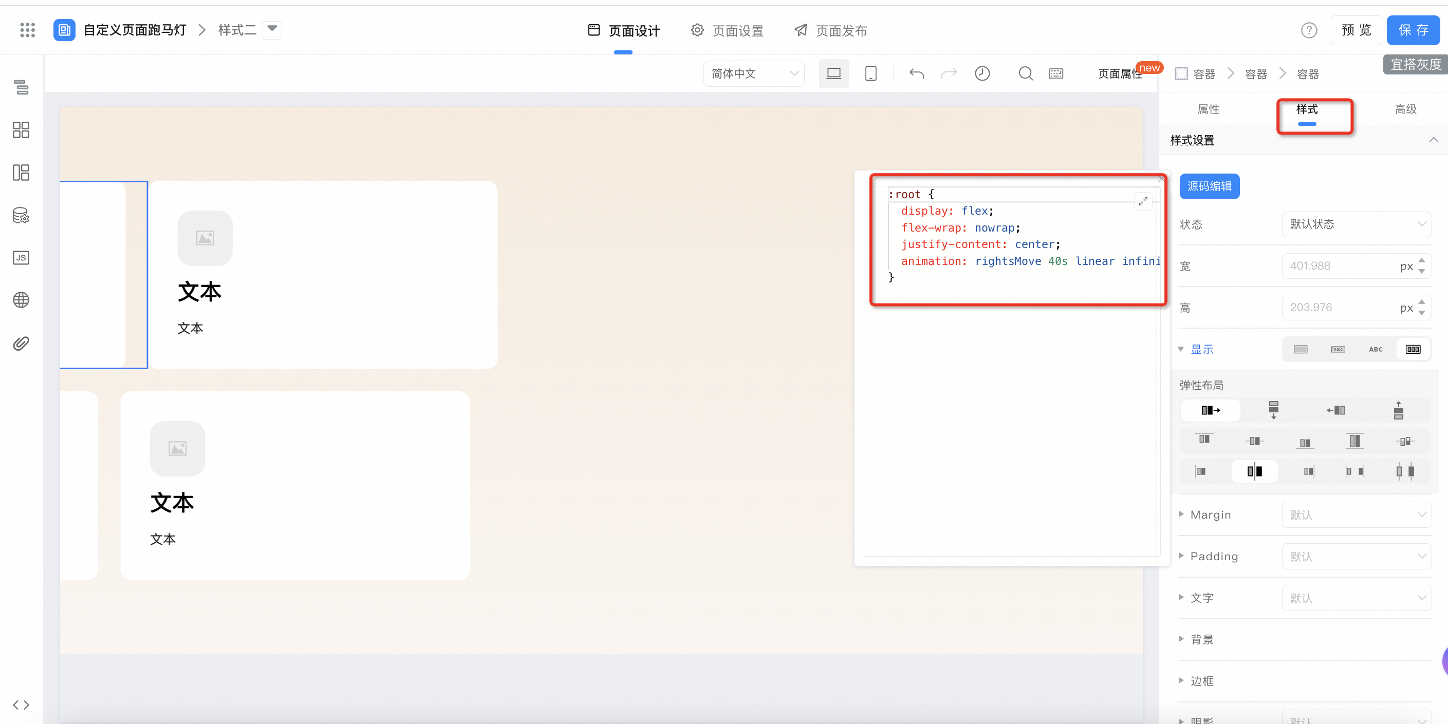Image resolution: width=1448 pixels, height=724 pixels.
Task: Justify content to start
Action: (1201, 471)
